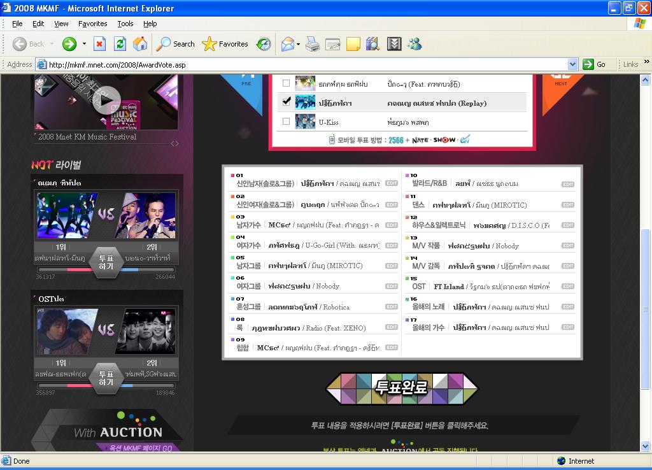Click EDIT for category 17

point(568,327)
